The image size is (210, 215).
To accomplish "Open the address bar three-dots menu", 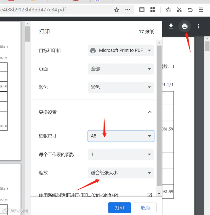I will pyautogui.click(x=128, y=10).
